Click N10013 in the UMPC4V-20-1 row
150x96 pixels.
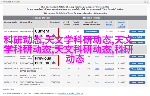121,82
